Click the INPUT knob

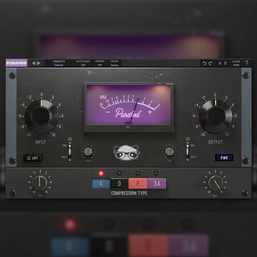click(41, 116)
